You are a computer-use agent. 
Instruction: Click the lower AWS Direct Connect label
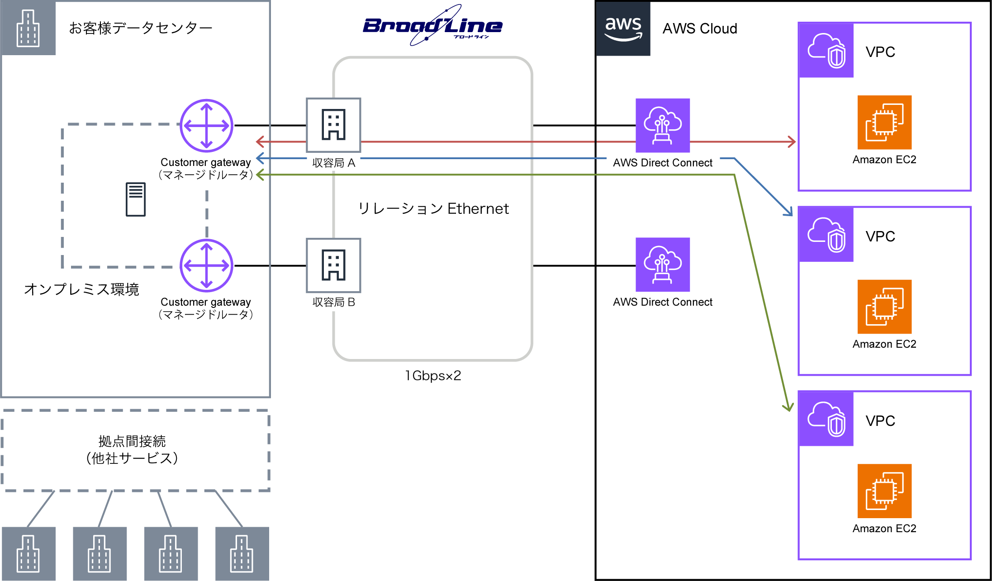[663, 302]
